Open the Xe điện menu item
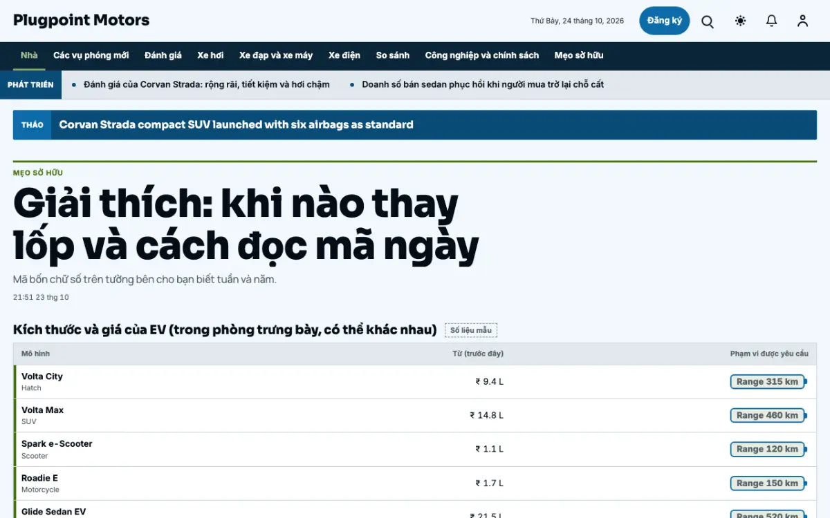The height and width of the screenshot is (518, 830). [344, 55]
